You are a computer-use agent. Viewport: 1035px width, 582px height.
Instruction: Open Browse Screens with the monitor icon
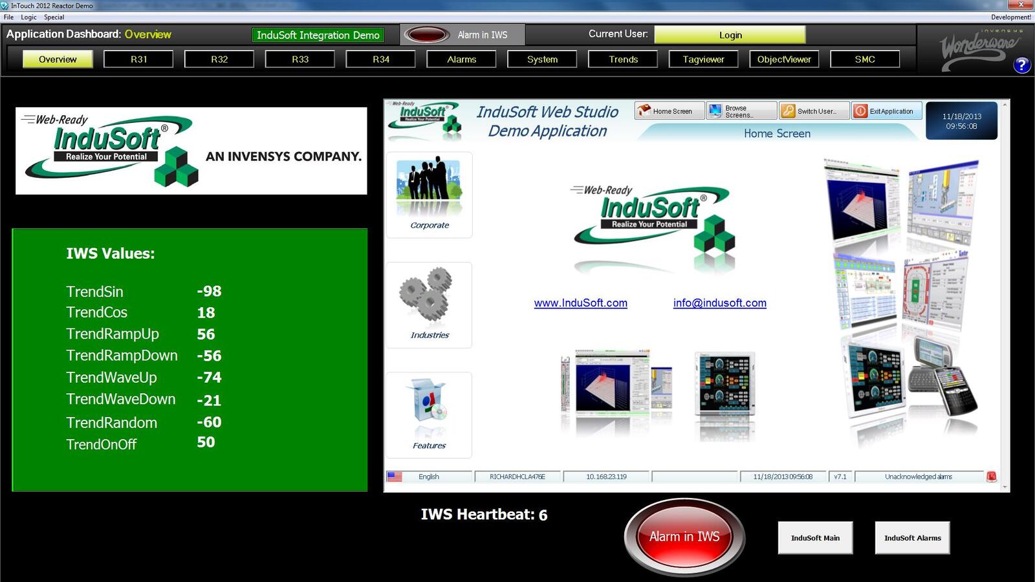click(x=715, y=110)
